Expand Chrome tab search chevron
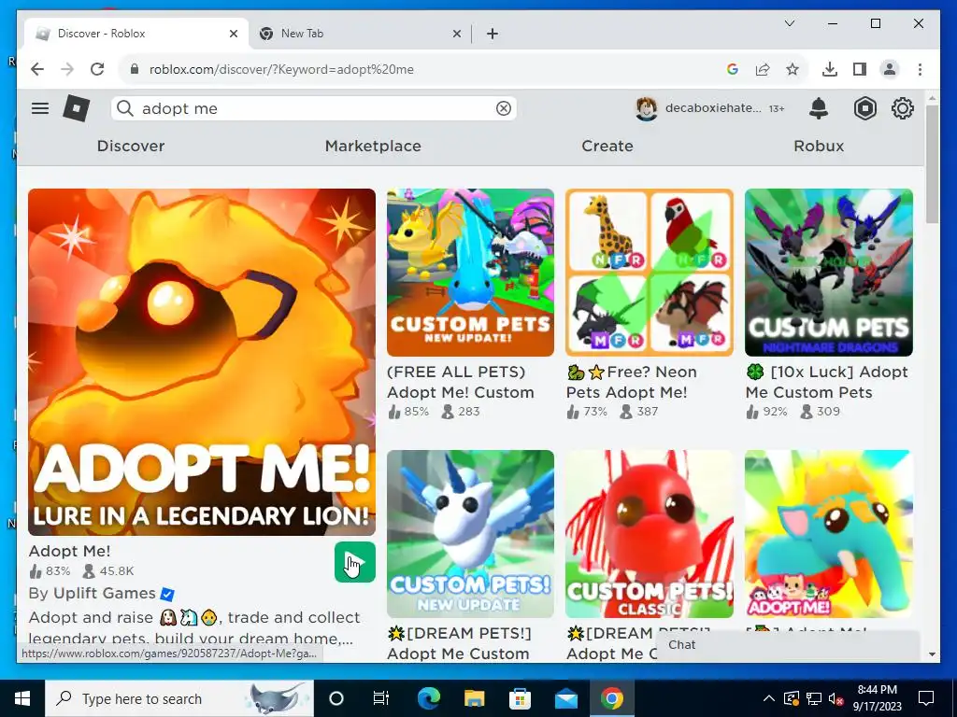 (x=789, y=23)
